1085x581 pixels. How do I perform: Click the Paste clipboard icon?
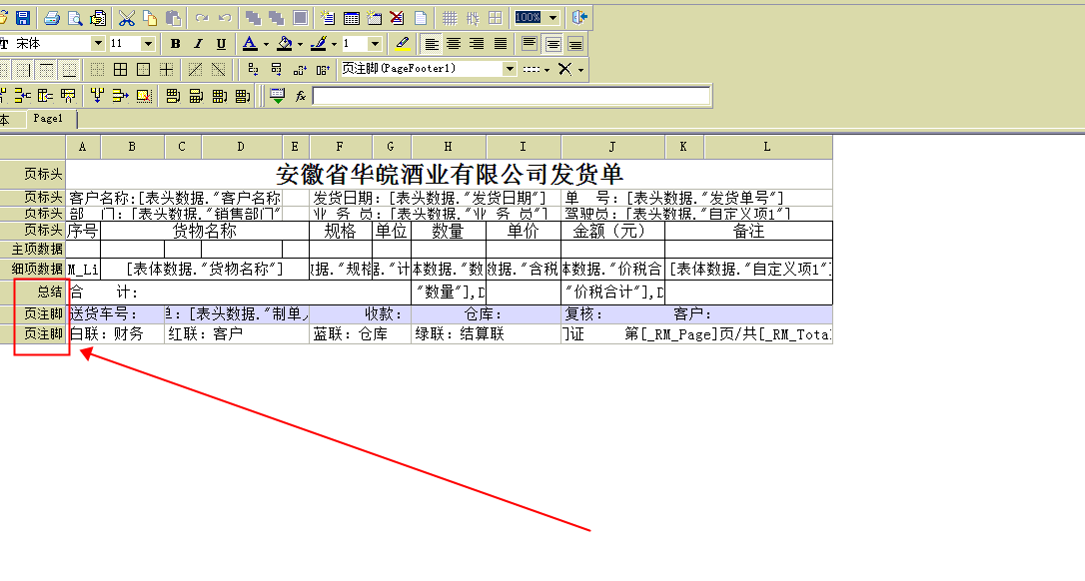pos(173,17)
